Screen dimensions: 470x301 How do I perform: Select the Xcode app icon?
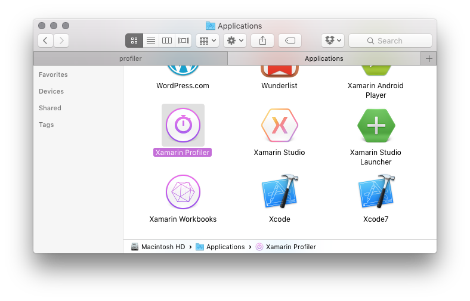coord(280,191)
